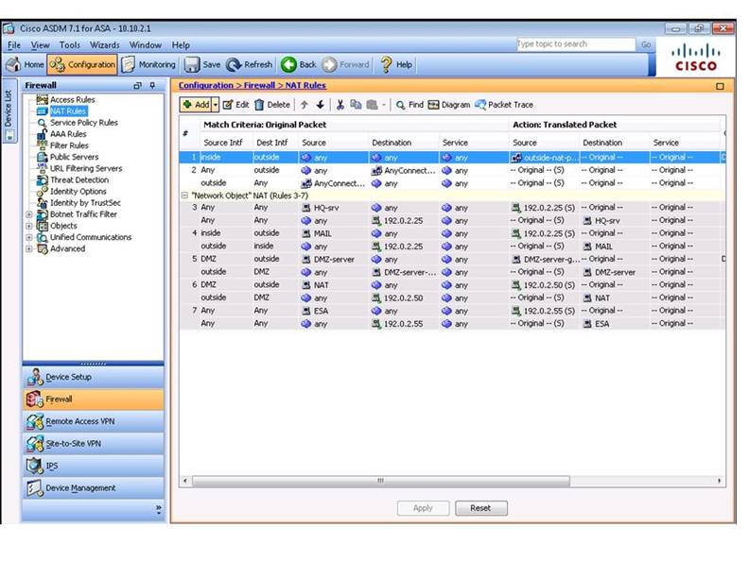Switch to Configuration view
This screenshot has width=749, height=561.
click(82, 64)
